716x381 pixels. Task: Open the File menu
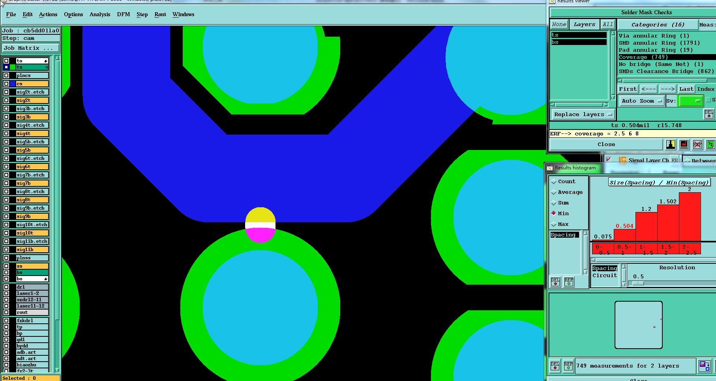pos(11,15)
